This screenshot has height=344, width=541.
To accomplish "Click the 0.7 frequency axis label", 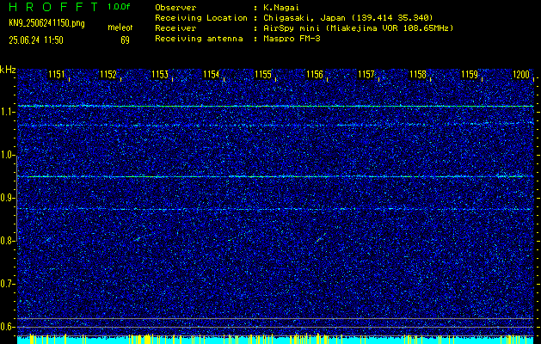I will 7,284.
